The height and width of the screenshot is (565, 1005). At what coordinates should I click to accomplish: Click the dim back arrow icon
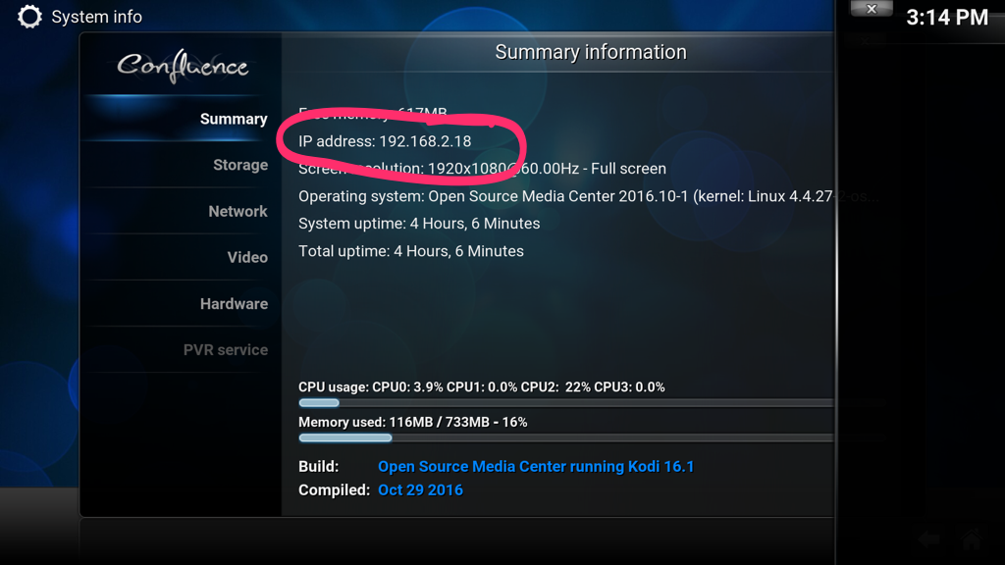[928, 539]
